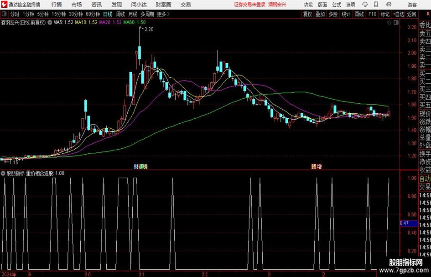This screenshot has height=277, width=431.
Task: Open the mail envelope icon
Action: coord(389,5)
